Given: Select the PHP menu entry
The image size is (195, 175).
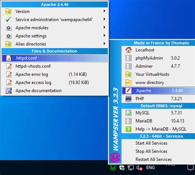Looking at the screenshot, I should tap(158, 99).
